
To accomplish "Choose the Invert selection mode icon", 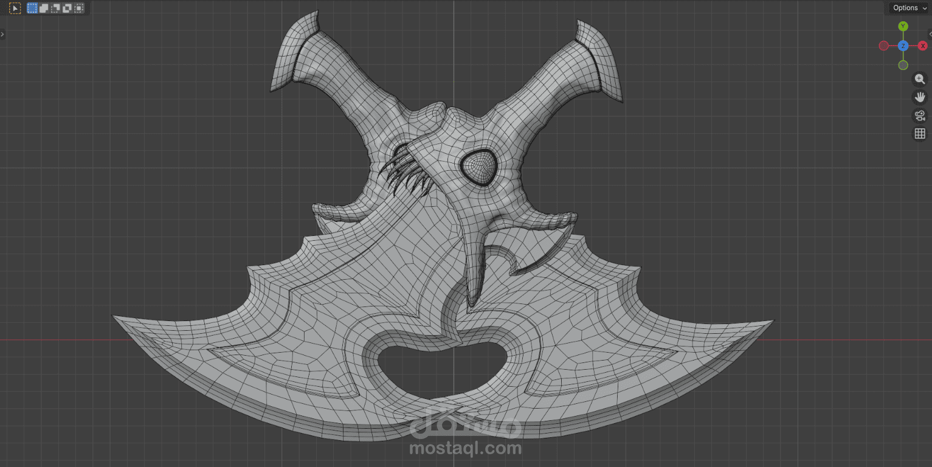I will tap(67, 9).
